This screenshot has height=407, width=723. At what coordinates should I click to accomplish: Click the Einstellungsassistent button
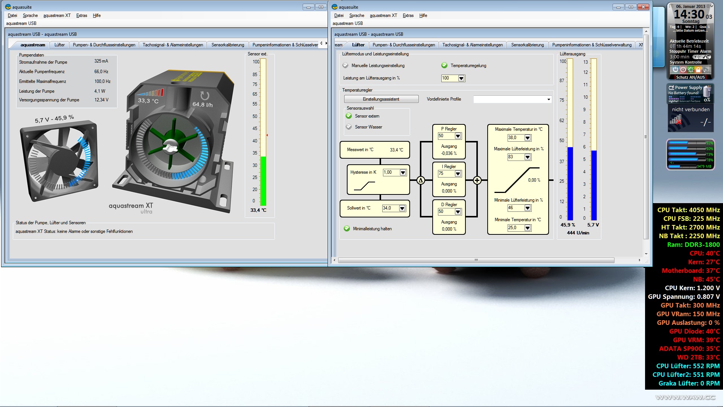tap(381, 99)
